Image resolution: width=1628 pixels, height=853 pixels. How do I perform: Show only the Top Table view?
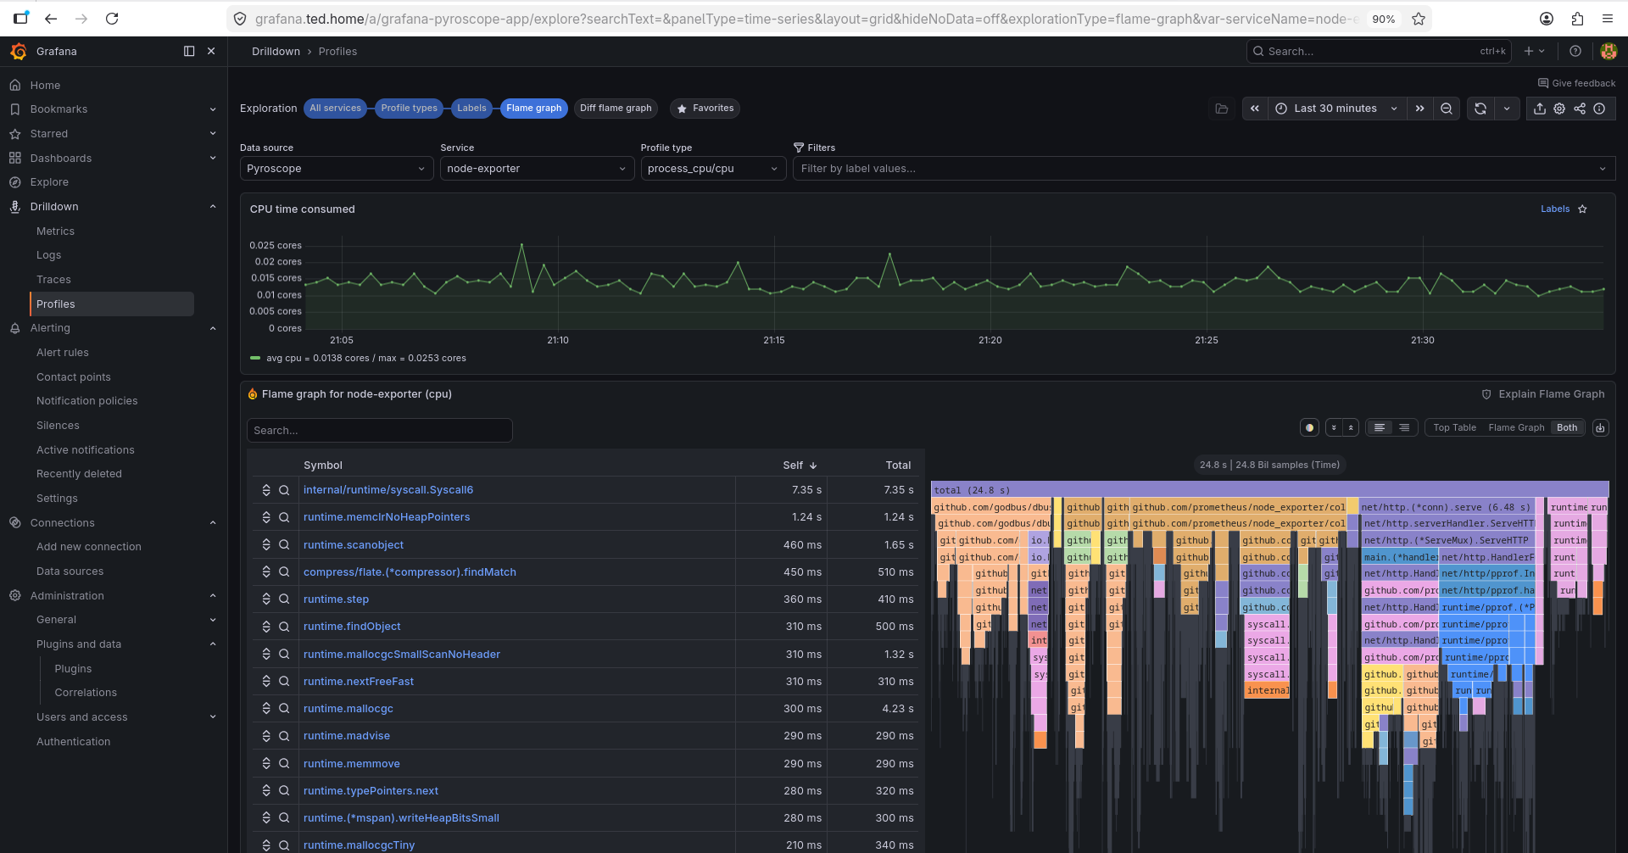1455,428
